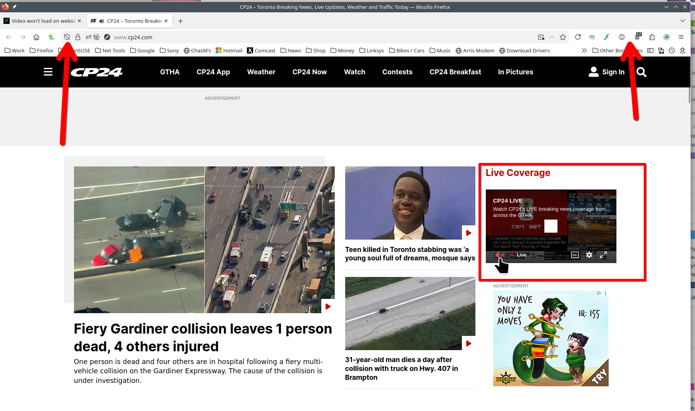Open the News bookmarks folder

(x=291, y=50)
